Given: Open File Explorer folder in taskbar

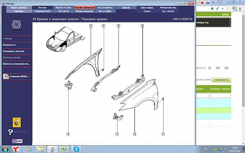Looking at the screenshot, I should [x=40, y=149].
